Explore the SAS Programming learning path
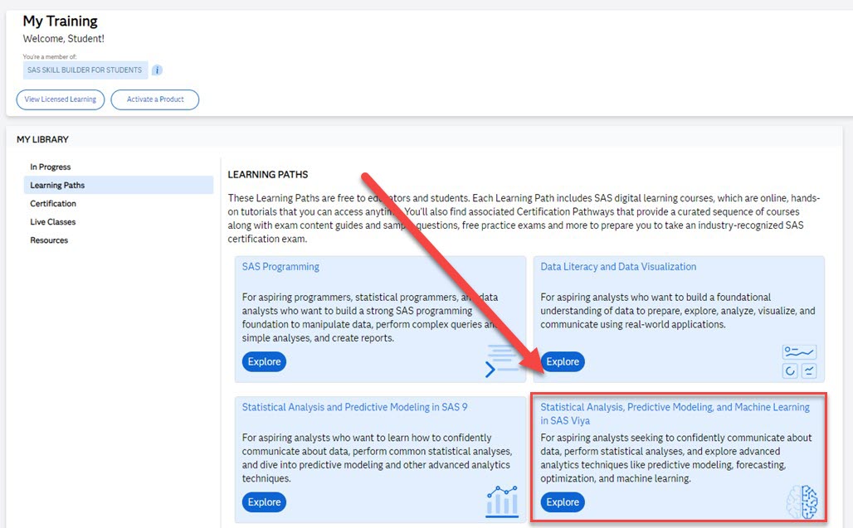 tap(264, 361)
